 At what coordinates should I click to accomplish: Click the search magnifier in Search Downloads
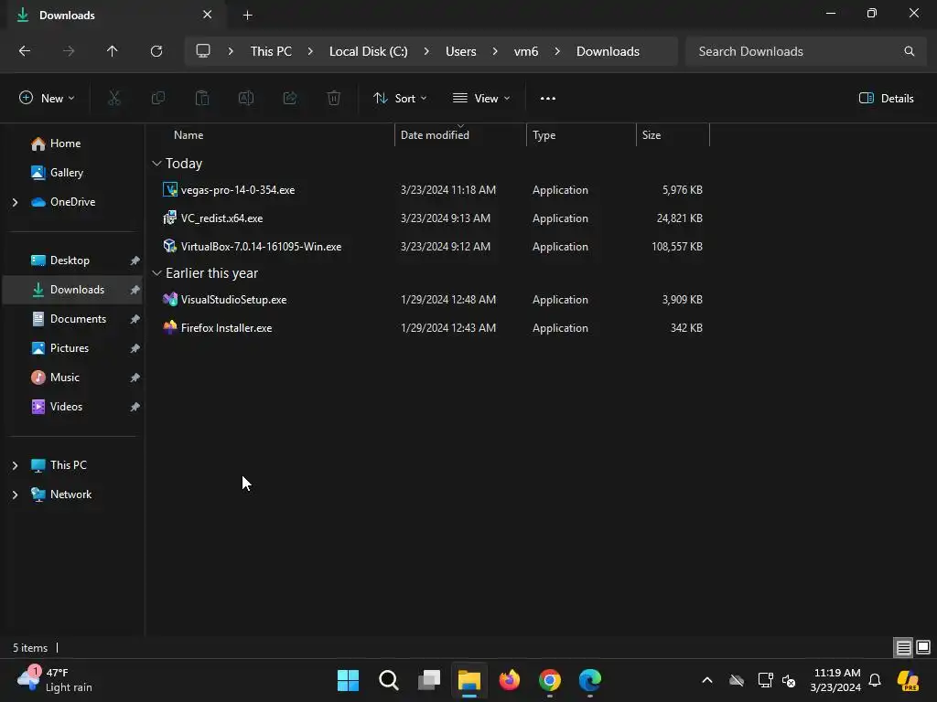click(909, 51)
